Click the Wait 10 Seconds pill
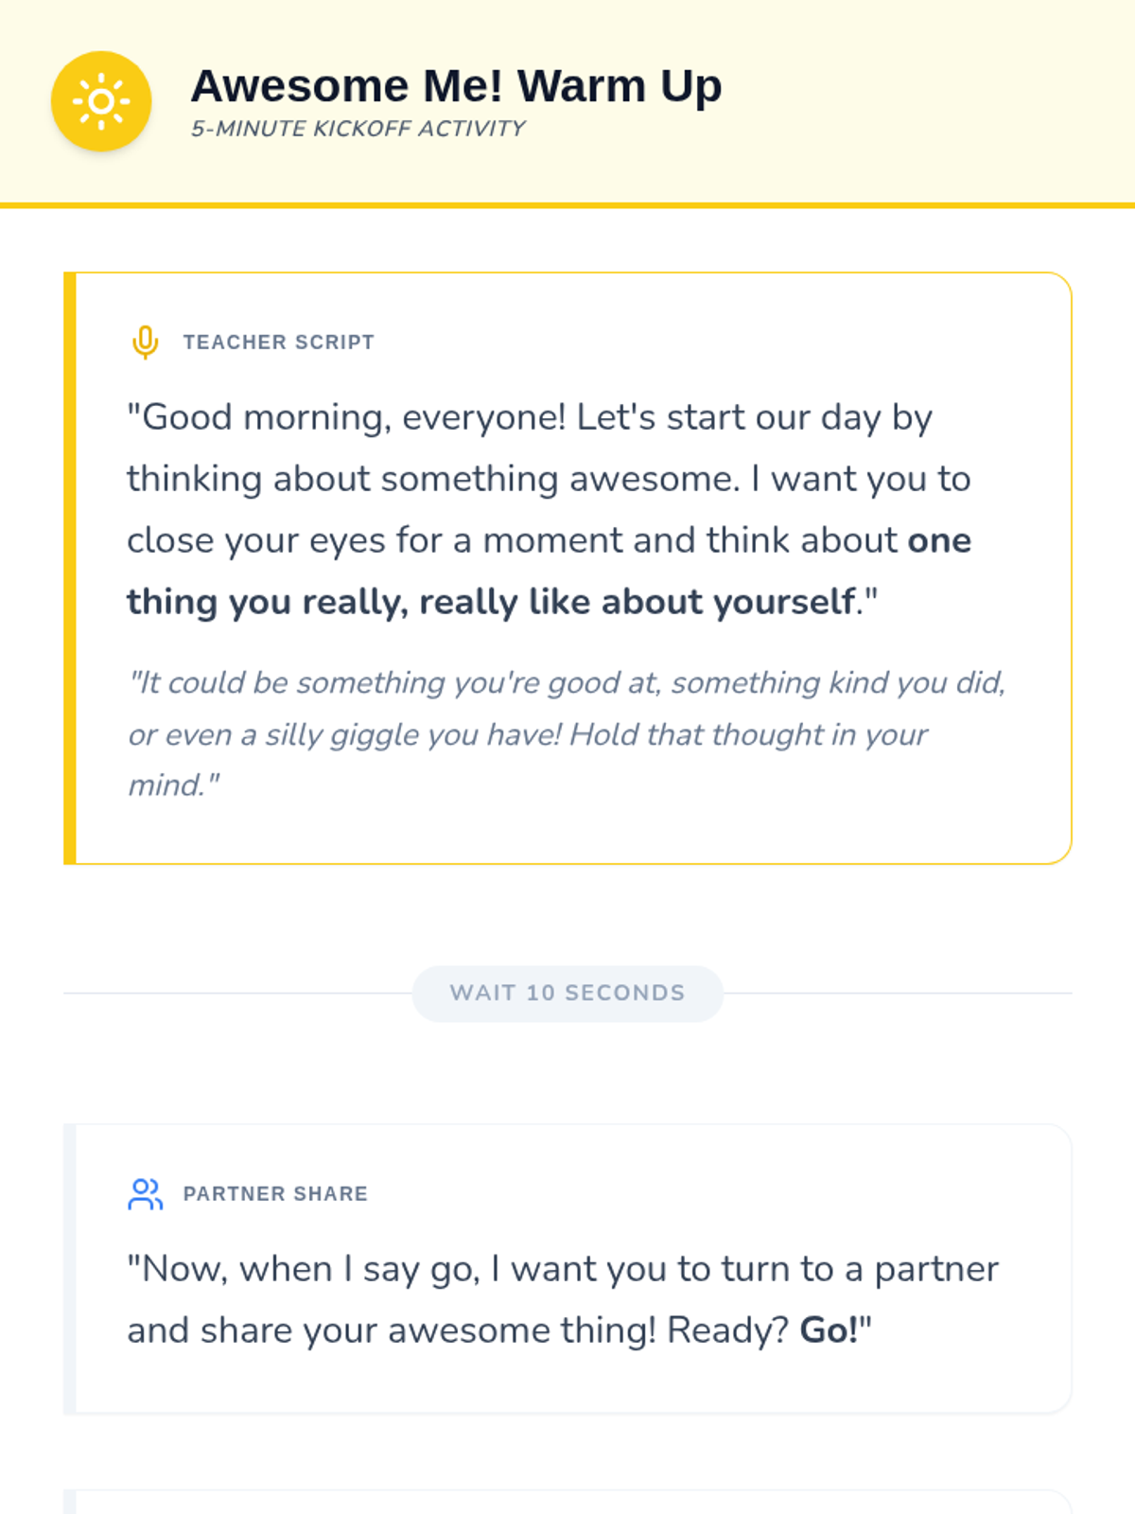 coord(567,993)
